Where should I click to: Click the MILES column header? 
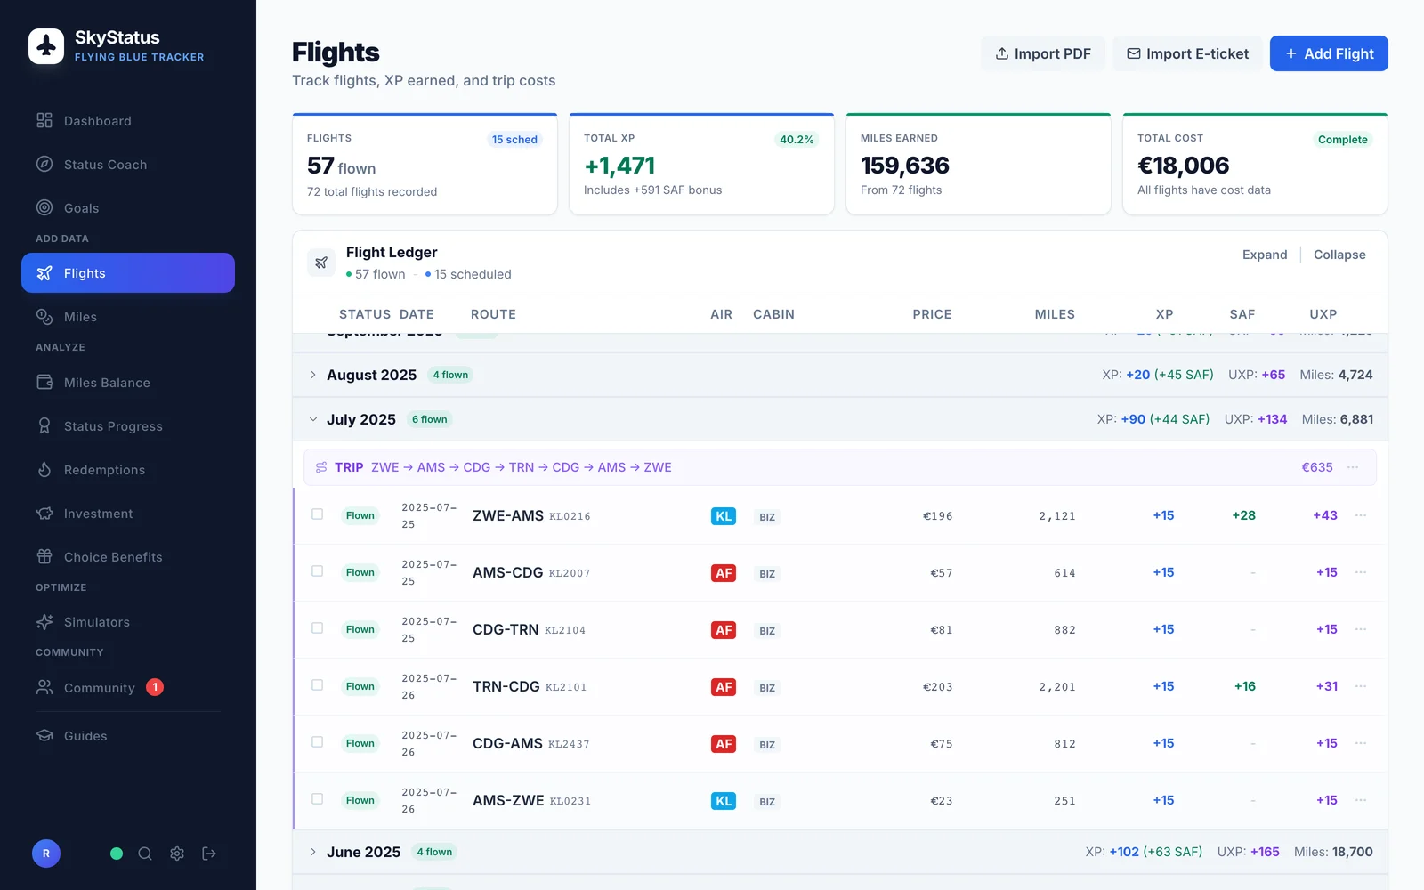pos(1055,314)
